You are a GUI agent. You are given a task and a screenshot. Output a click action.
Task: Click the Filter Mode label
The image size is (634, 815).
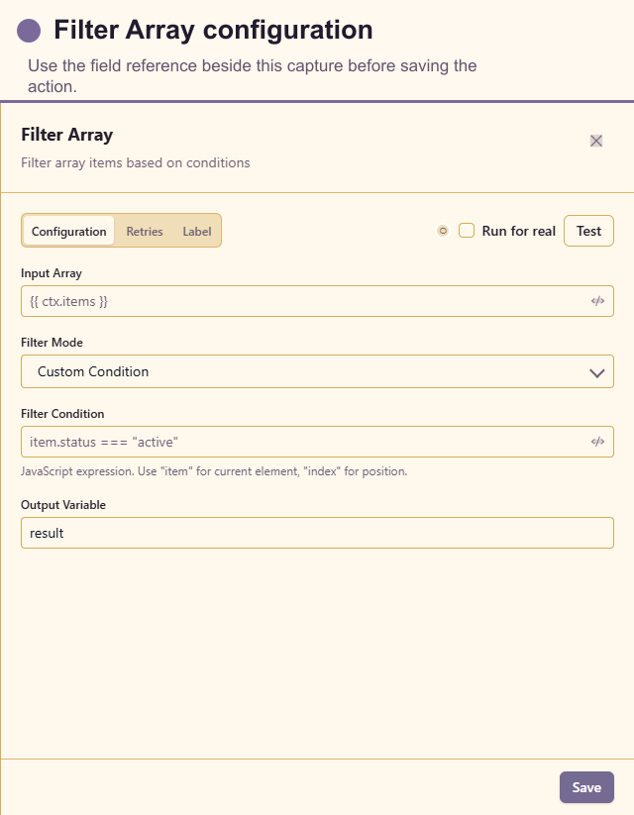53,343
